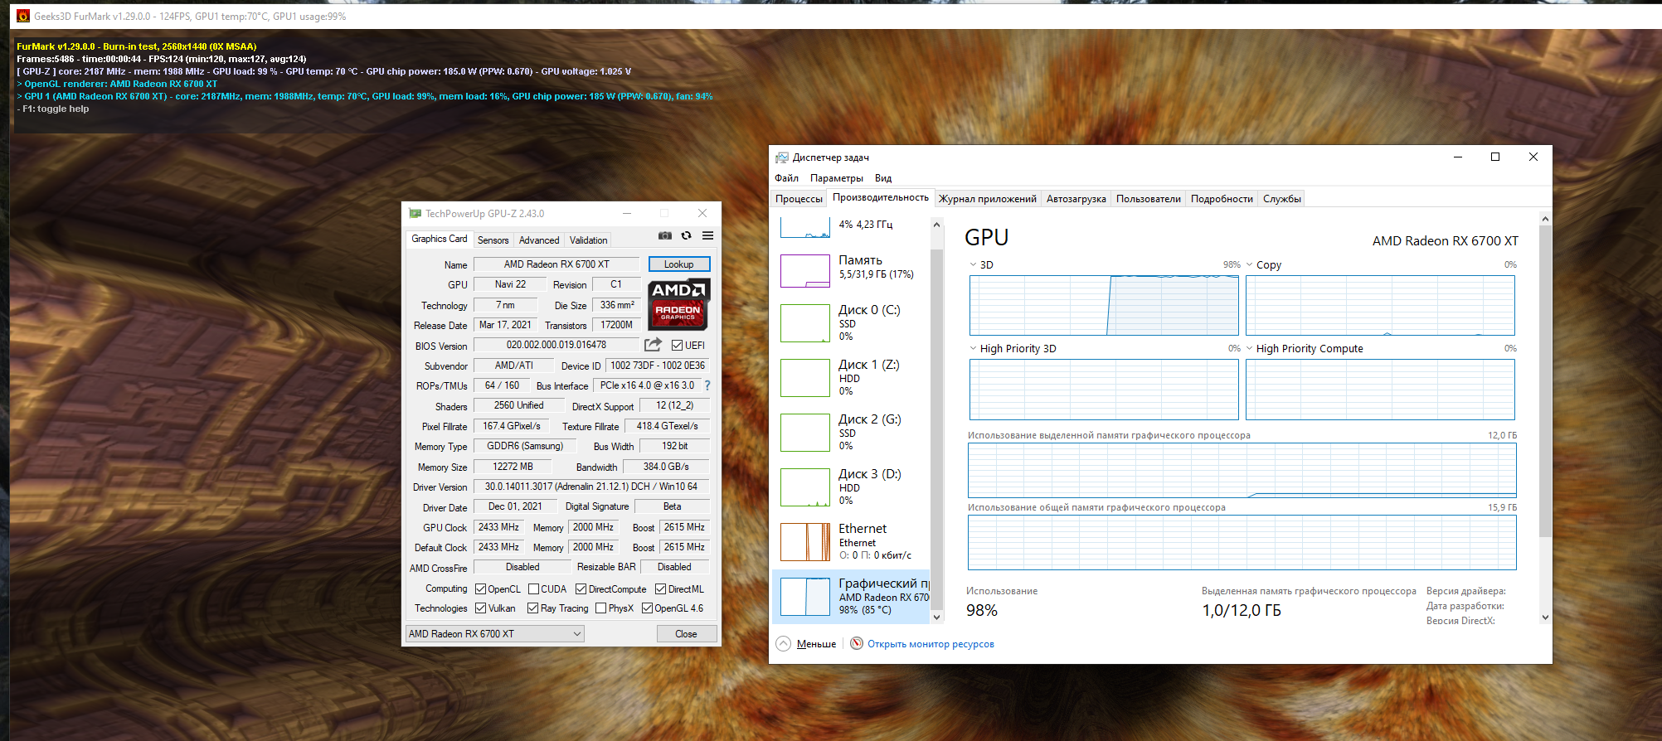Screen dimensions: 1662x741
Task: Toggle the CUDA checkbox
Action: [533, 589]
